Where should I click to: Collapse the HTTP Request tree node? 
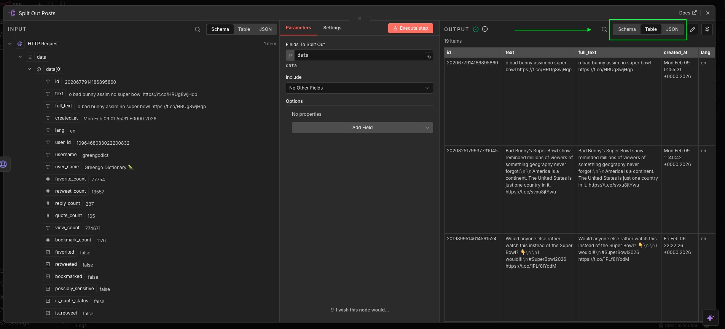pos(10,44)
